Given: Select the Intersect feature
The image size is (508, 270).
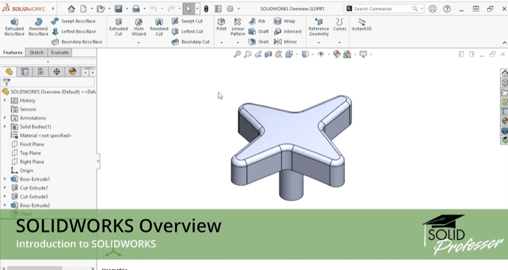Looking at the screenshot, I should tap(288, 32).
